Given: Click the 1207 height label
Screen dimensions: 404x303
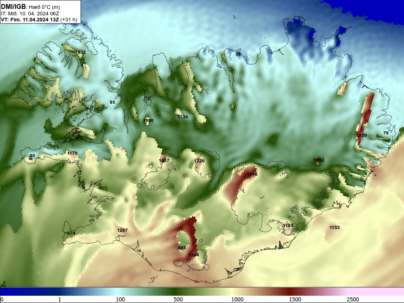Looking at the screenshot, I should click(x=122, y=230).
